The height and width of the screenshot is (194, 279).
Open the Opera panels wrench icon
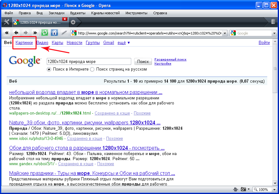[7, 22]
